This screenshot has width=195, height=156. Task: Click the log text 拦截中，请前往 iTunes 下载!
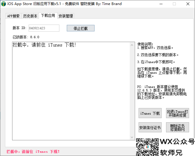coord(44,45)
